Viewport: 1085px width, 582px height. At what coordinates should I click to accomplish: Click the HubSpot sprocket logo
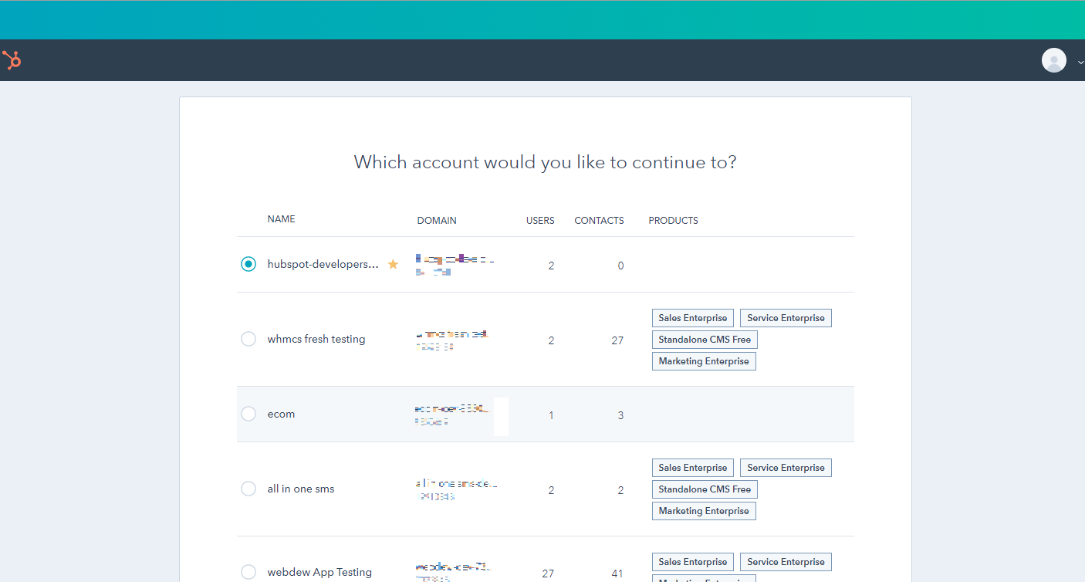(x=12, y=60)
